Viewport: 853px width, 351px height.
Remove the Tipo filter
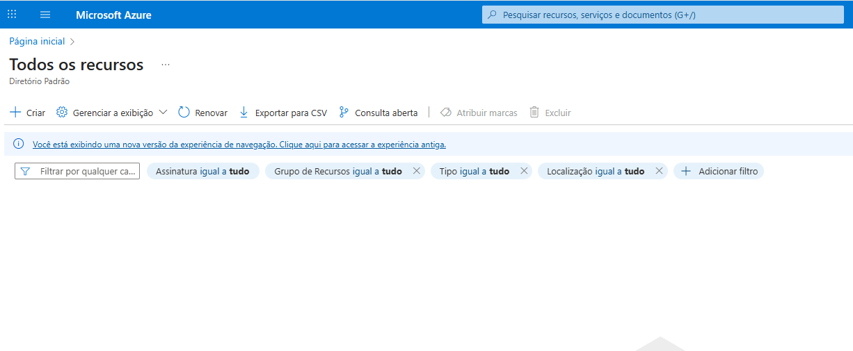pyautogui.click(x=525, y=171)
